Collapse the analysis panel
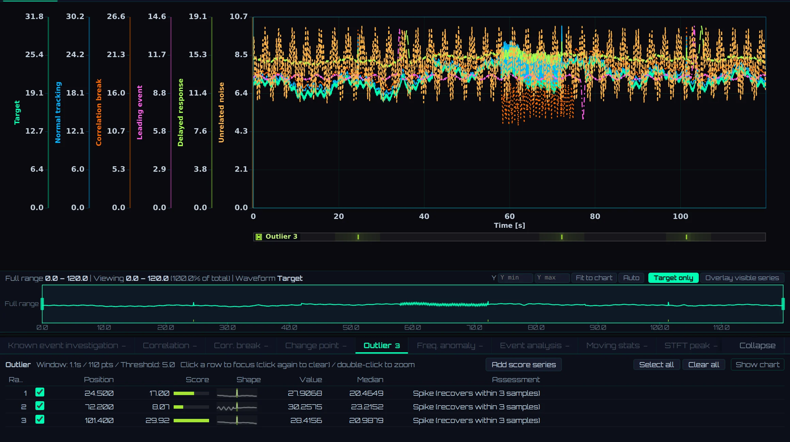The image size is (790, 442). coord(757,345)
